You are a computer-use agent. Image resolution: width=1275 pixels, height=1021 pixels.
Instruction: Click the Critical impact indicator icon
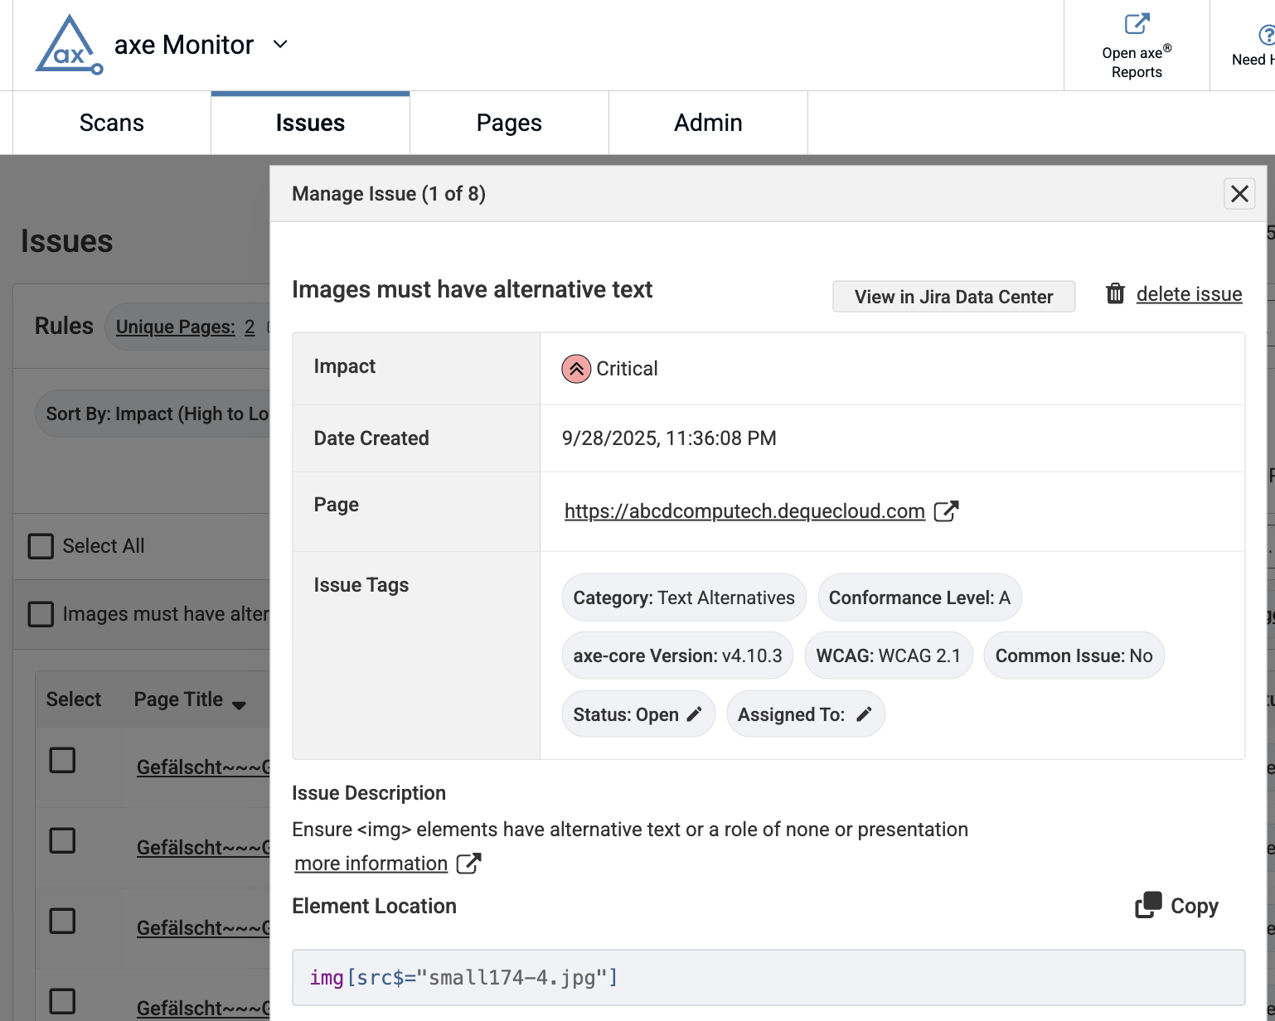[x=576, y=368]
